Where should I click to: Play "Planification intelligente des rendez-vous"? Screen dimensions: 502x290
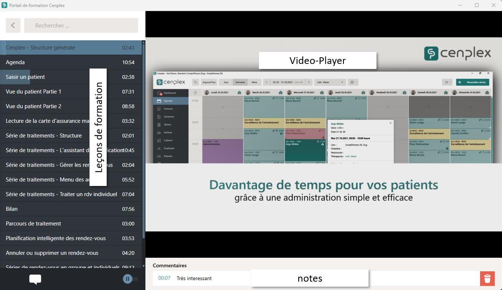tap(70, 238)
